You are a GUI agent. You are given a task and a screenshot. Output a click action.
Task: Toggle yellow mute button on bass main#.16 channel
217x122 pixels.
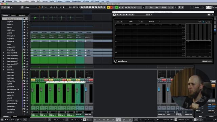33,80
